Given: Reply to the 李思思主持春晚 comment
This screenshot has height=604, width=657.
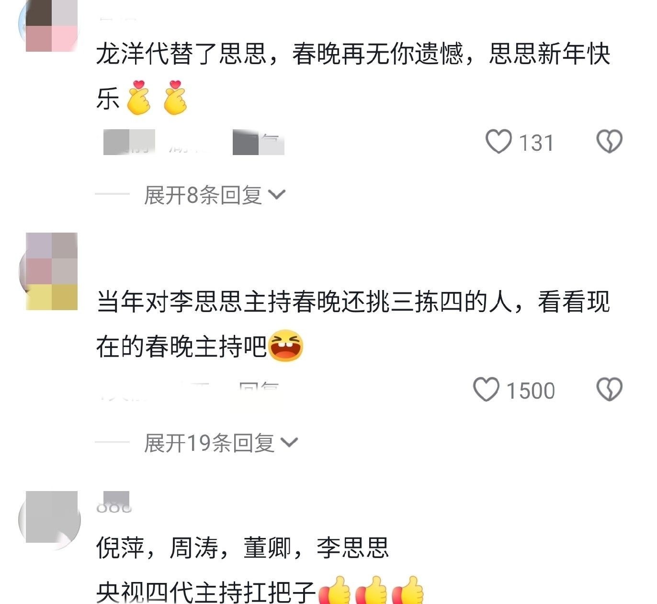Looking at the screenshot, I should click(259, 390).
